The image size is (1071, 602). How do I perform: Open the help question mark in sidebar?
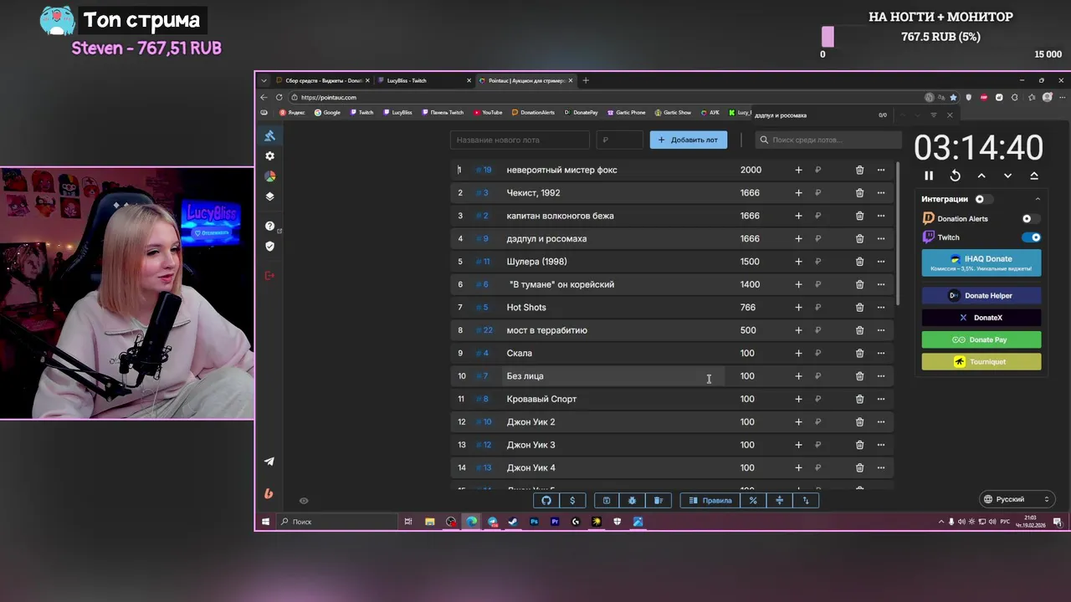coord(269,226)
